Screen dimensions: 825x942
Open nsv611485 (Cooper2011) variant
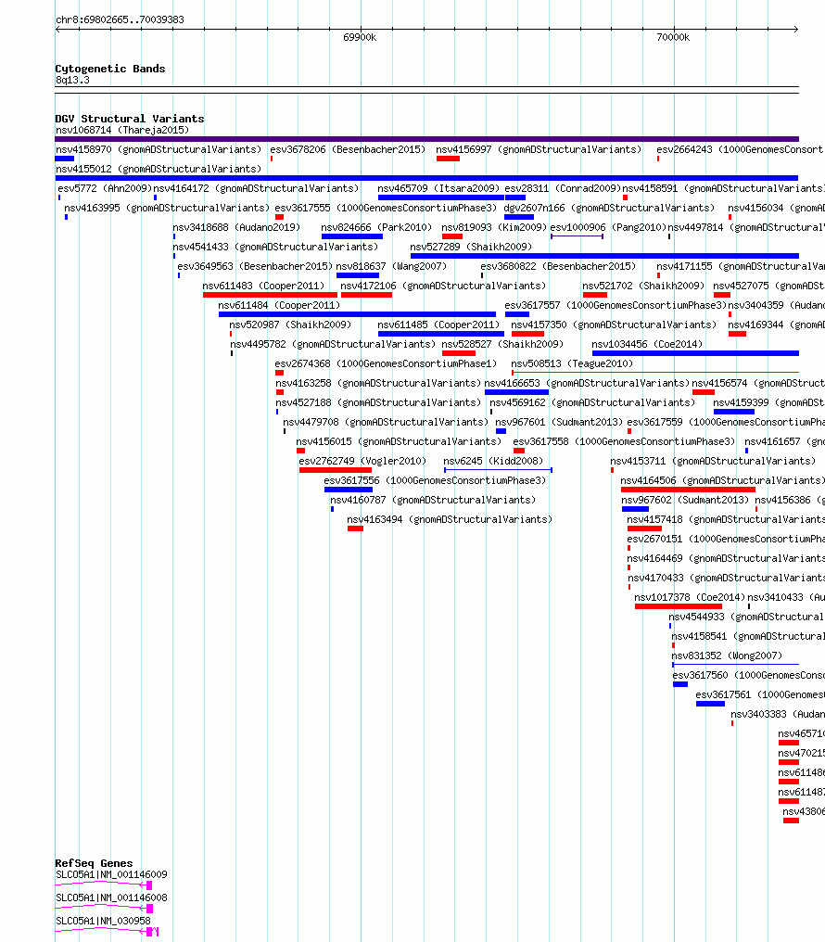tap(438, 325)
